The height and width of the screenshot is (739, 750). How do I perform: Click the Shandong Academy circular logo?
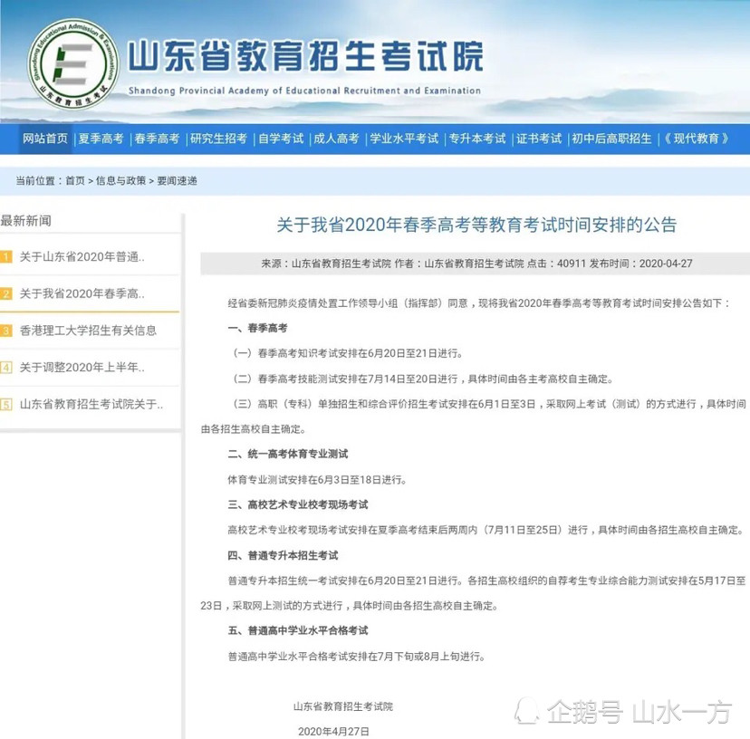[x=72, y=64]
